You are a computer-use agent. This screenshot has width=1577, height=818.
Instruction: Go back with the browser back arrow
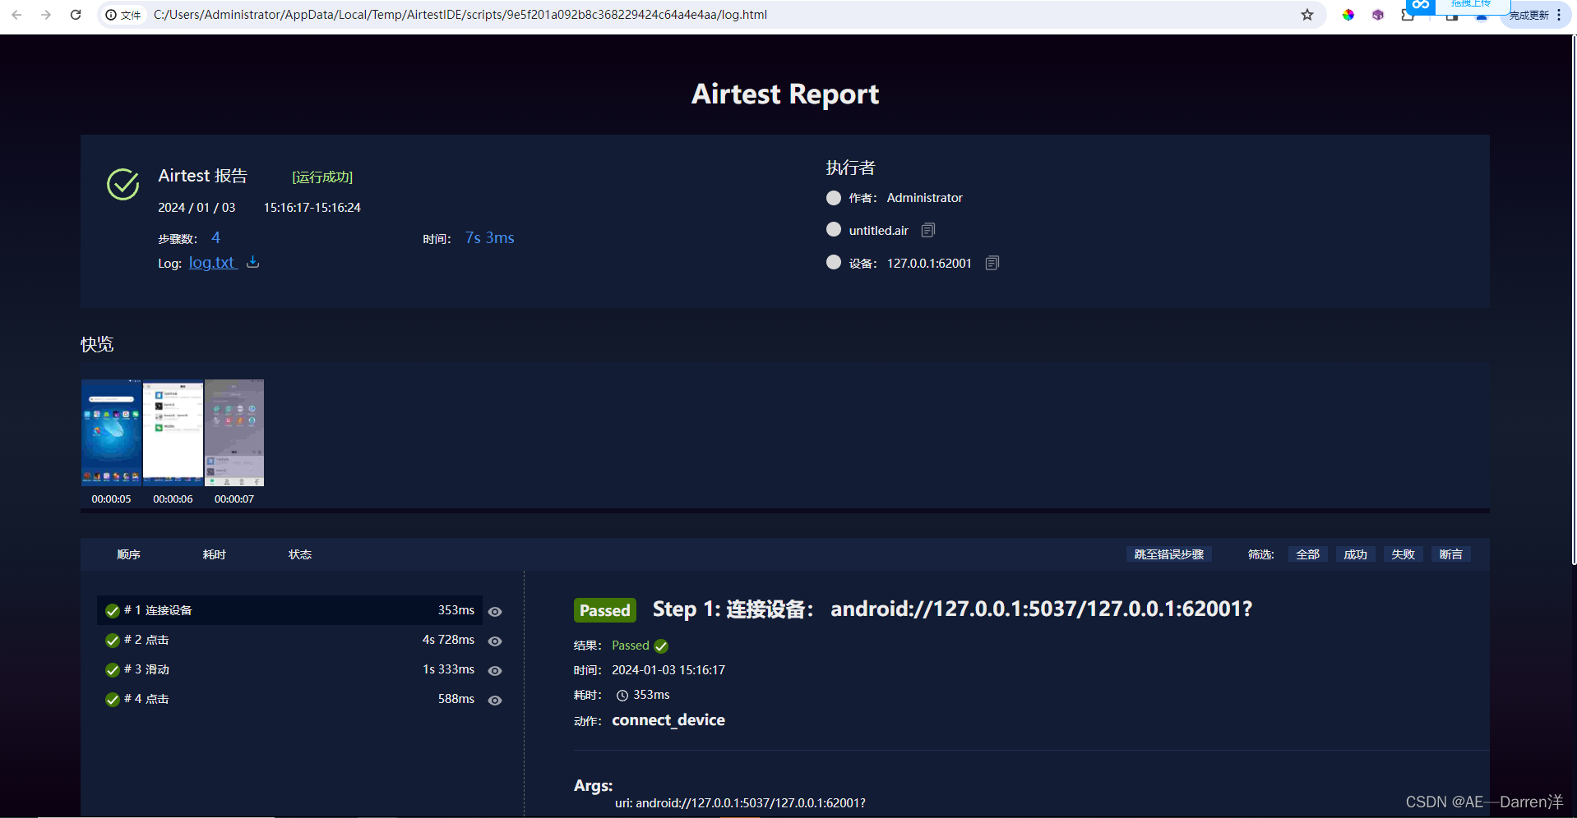pos(16,15)
